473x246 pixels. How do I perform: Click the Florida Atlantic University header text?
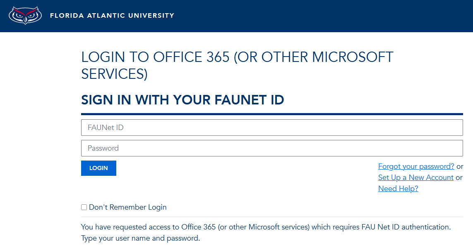[x=112, y=16]
